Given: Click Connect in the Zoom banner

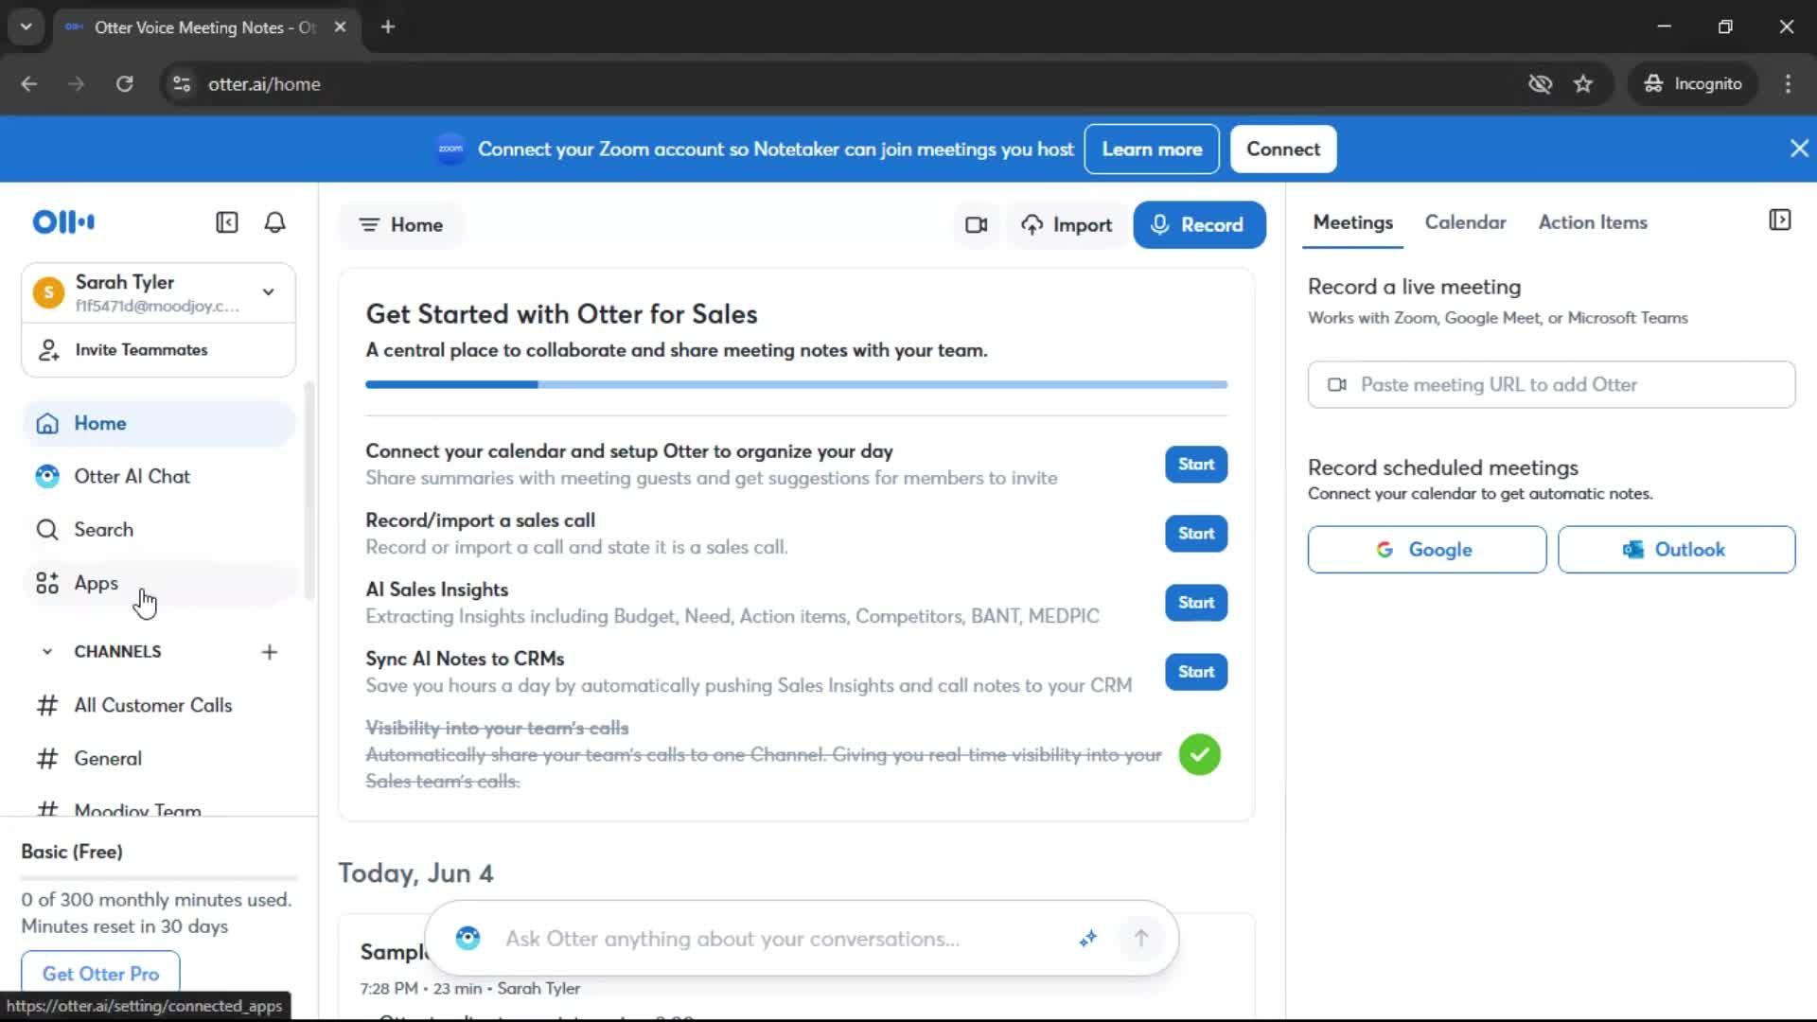Looking at the screenshot, I should pyautogui.click(x=1283, y=150).
